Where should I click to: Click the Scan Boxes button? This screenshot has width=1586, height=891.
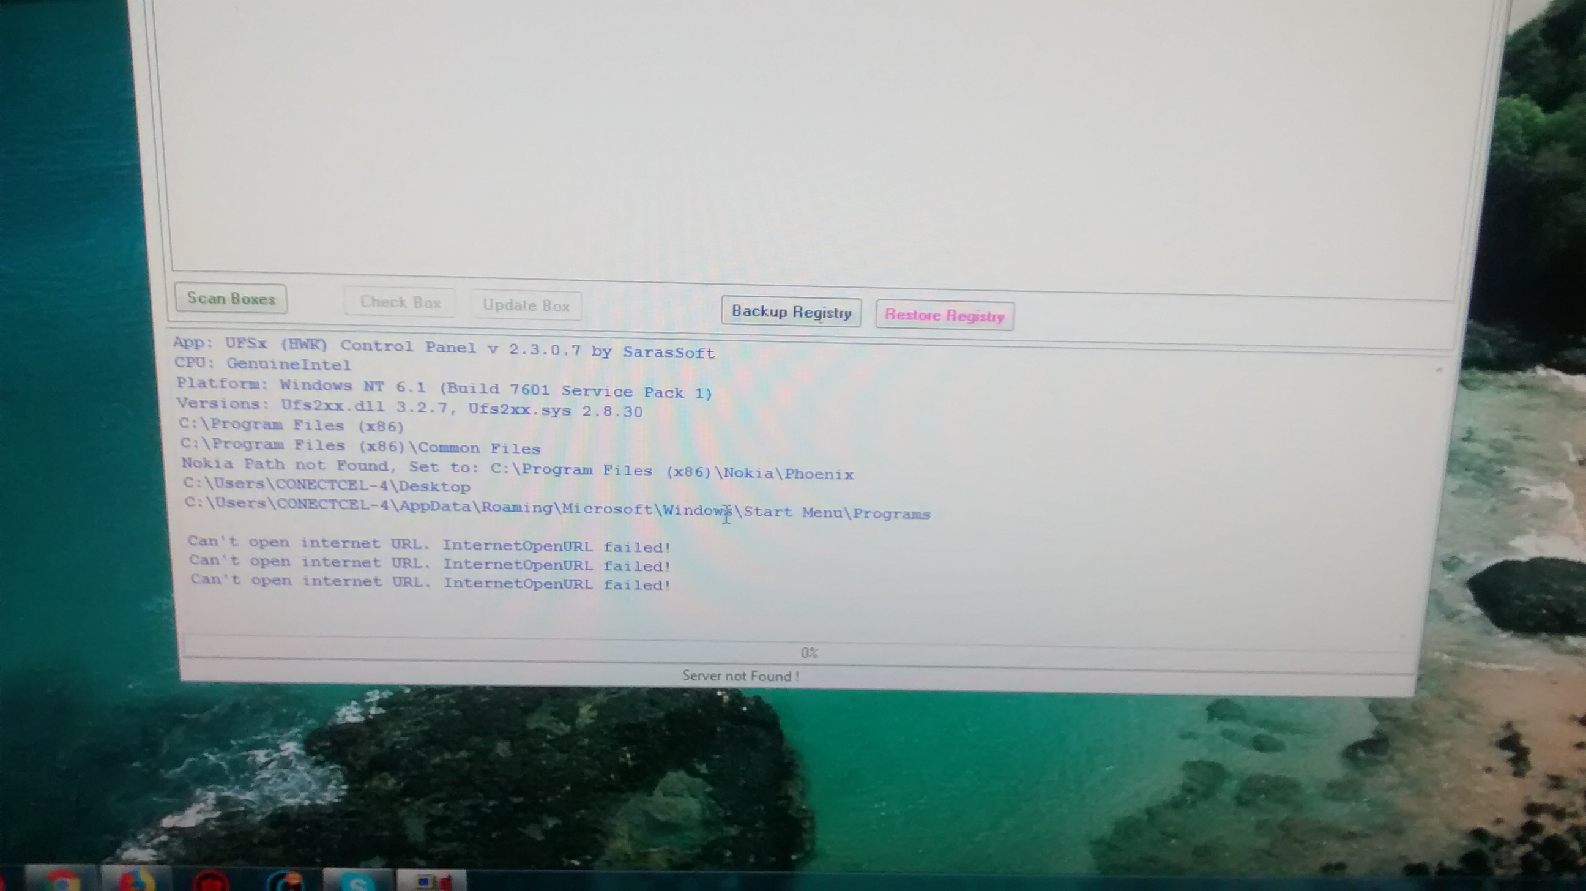pos(231,299)
